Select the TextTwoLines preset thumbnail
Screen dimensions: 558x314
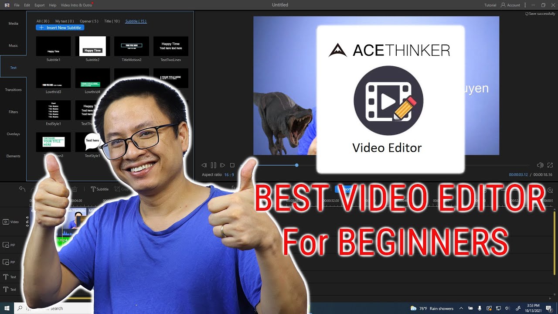pyautogui.click(x=171, y=46)
